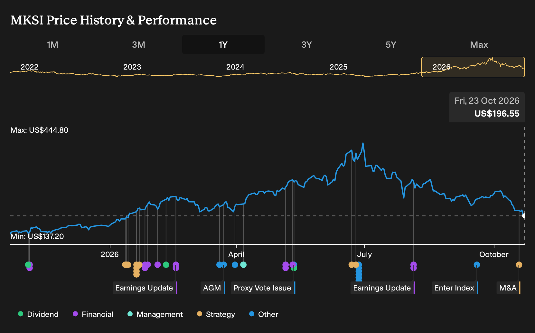The image size is (535, 333).
Task: Click the April axis label
Action: (236, 254)
